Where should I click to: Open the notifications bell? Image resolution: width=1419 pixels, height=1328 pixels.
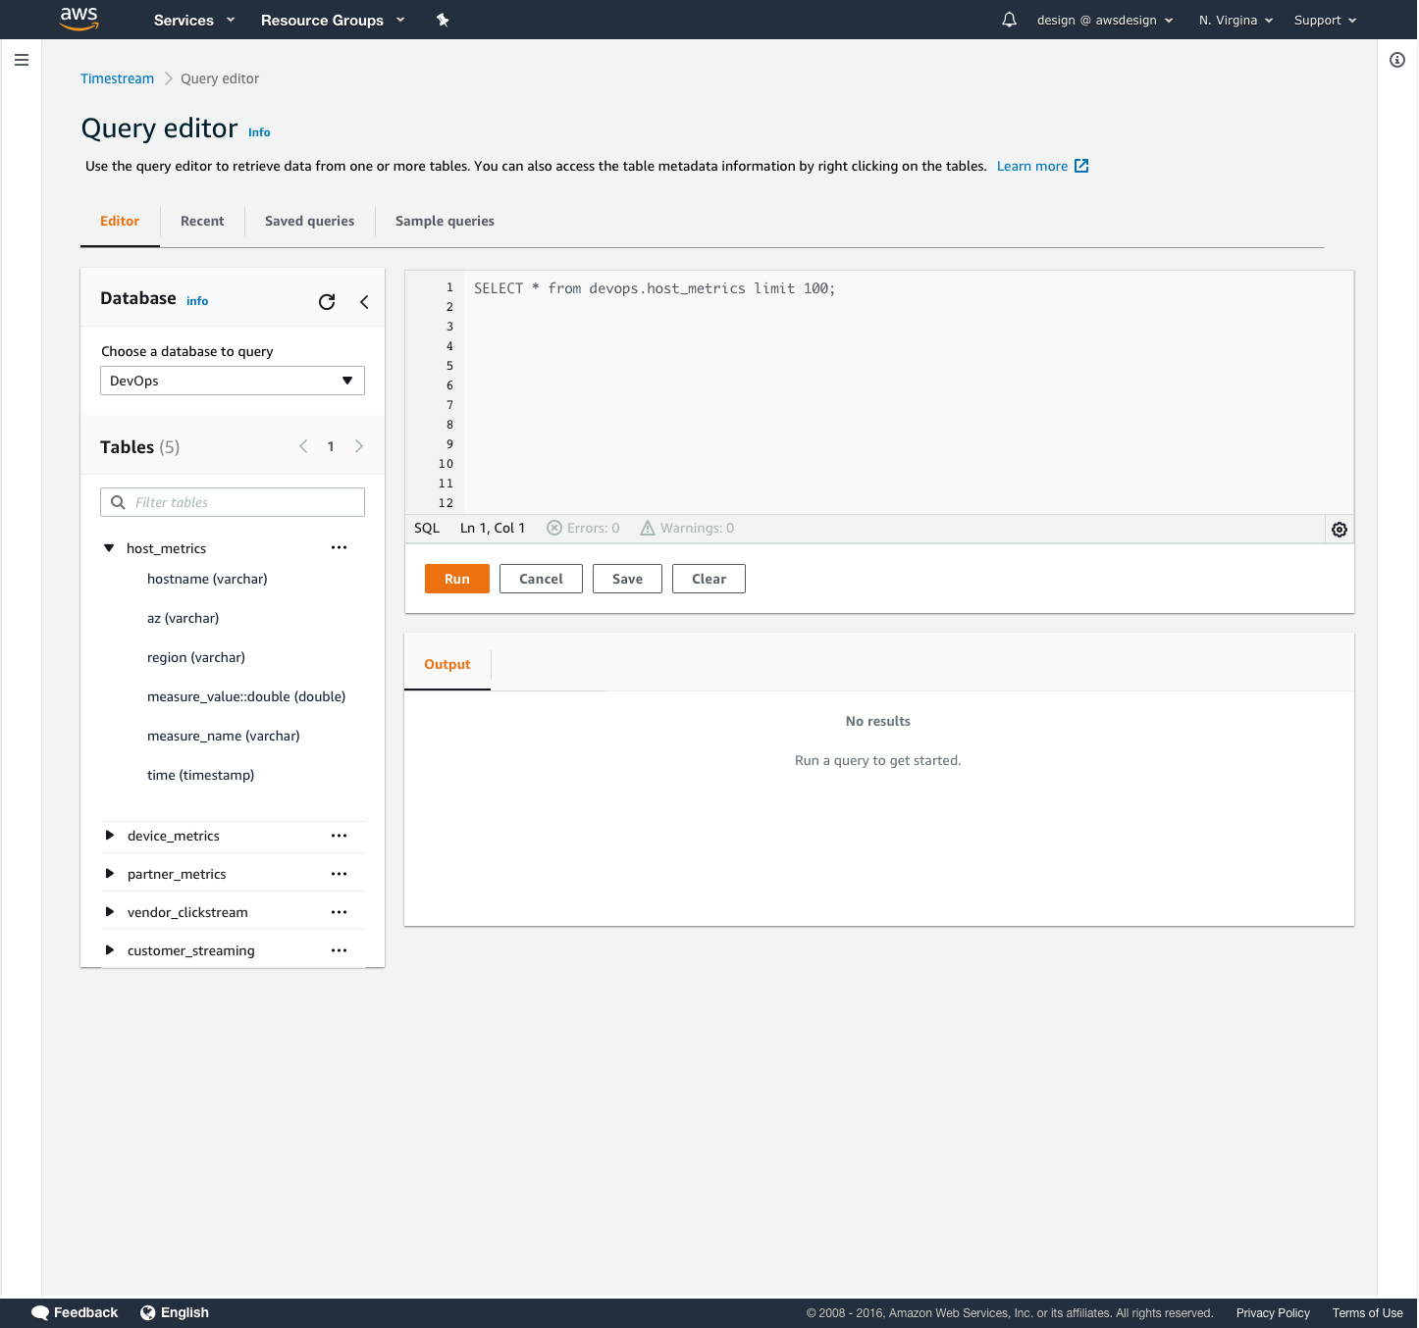[1009, 20]
